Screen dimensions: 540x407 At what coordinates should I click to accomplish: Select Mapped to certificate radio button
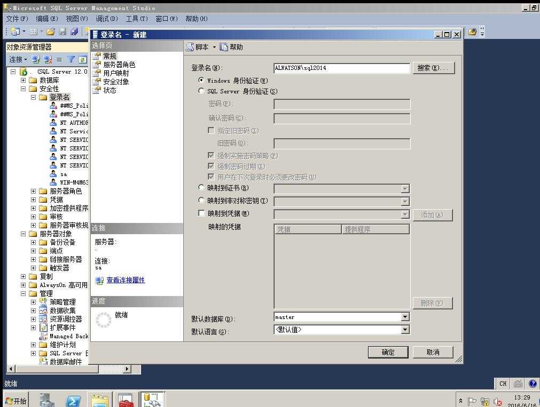[201, 188]
